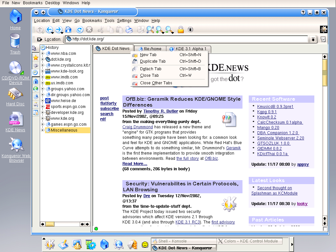Click the Print icon in Konqueror toolbar

[x=129, y=30]
